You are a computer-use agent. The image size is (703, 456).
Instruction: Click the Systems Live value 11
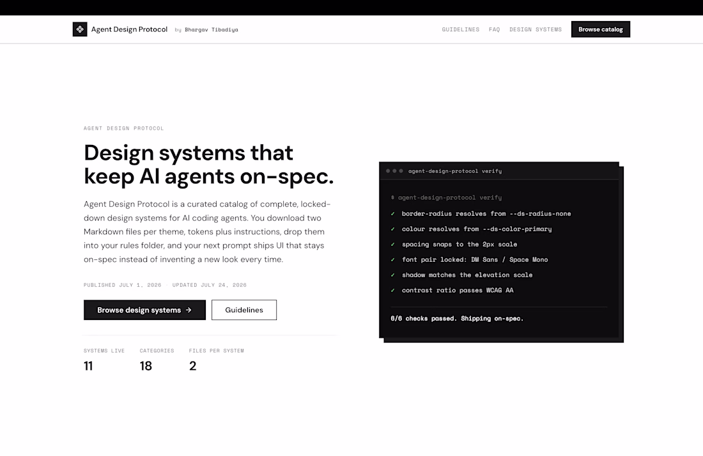coord(88,366)
